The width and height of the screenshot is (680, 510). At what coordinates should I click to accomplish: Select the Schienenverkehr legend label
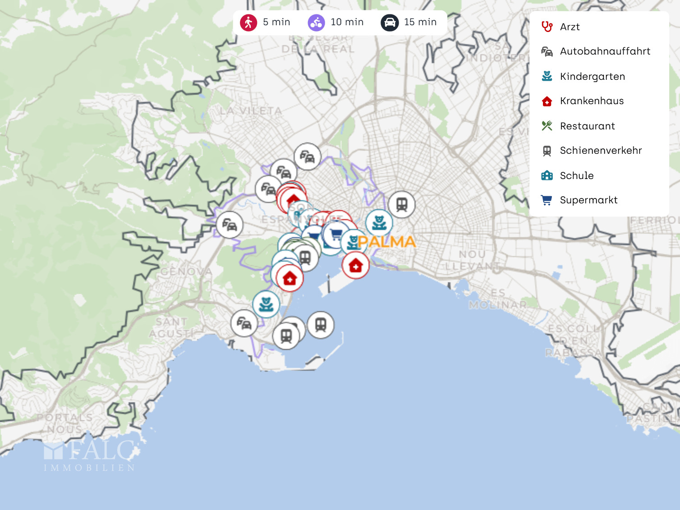coord(600,151)
